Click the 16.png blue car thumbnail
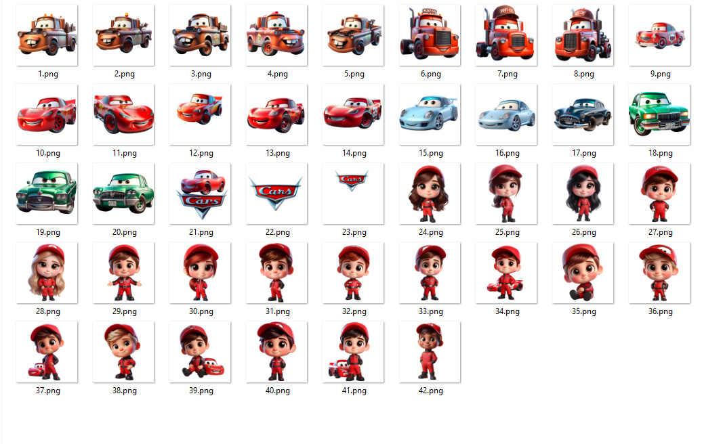Screen dimensions: 702x444 (x=506, y=114)
